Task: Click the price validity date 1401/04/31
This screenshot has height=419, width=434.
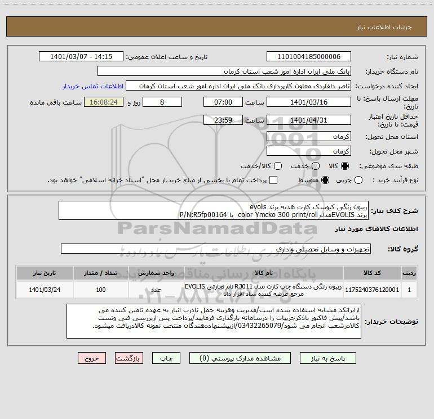Action: (x=309, y=120)
